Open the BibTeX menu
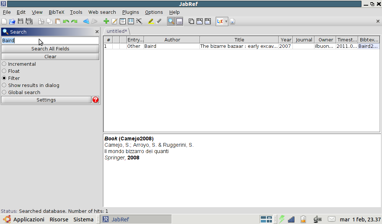Viewport: 382px width, 224px height. click(x=56, y=12)
